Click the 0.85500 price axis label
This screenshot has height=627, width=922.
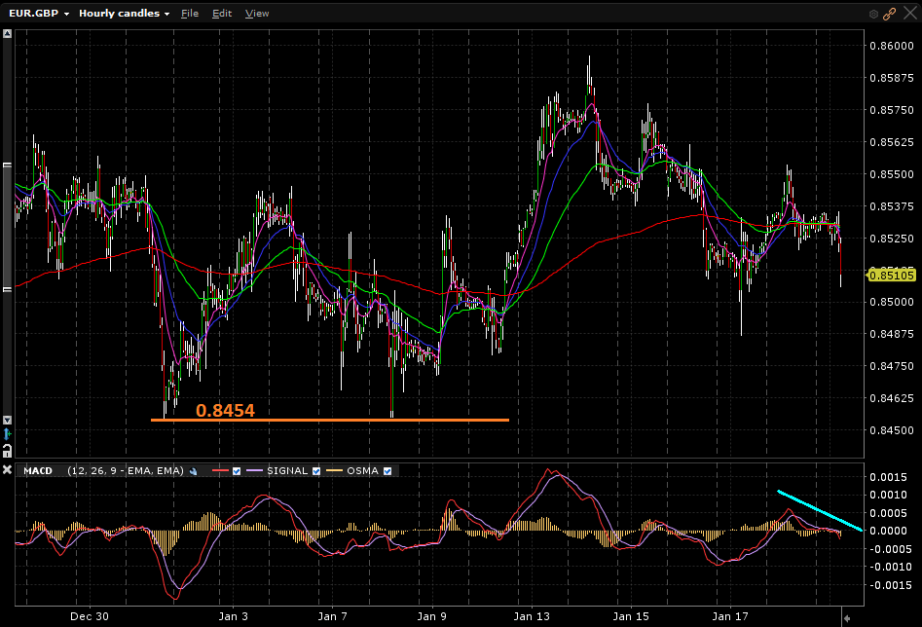tap(892, 174)
